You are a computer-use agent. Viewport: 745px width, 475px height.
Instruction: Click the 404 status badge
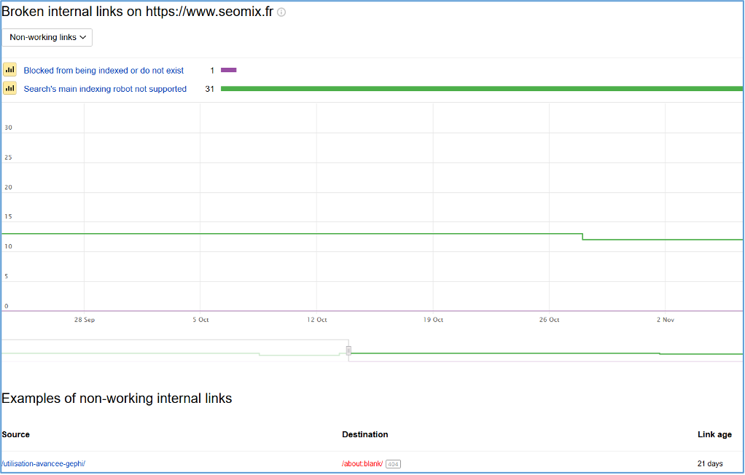[393, 464]
